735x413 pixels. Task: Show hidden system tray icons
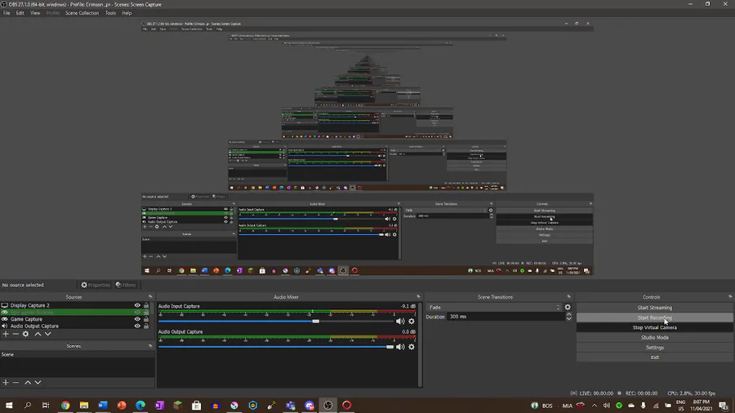595,406
